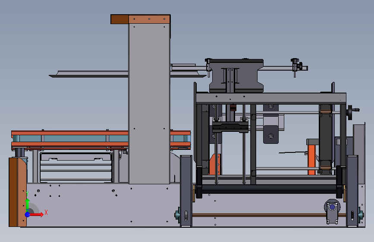Viewport: 374px width, 242px height.
Task: Select the brown end panel at the machine's left
Action: click(18, 192)
